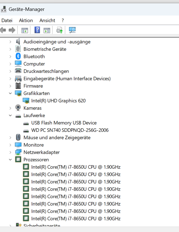Click the Update driver toolbar icon
The width and height of the screenshot is (179, 232).
[59, 30]
